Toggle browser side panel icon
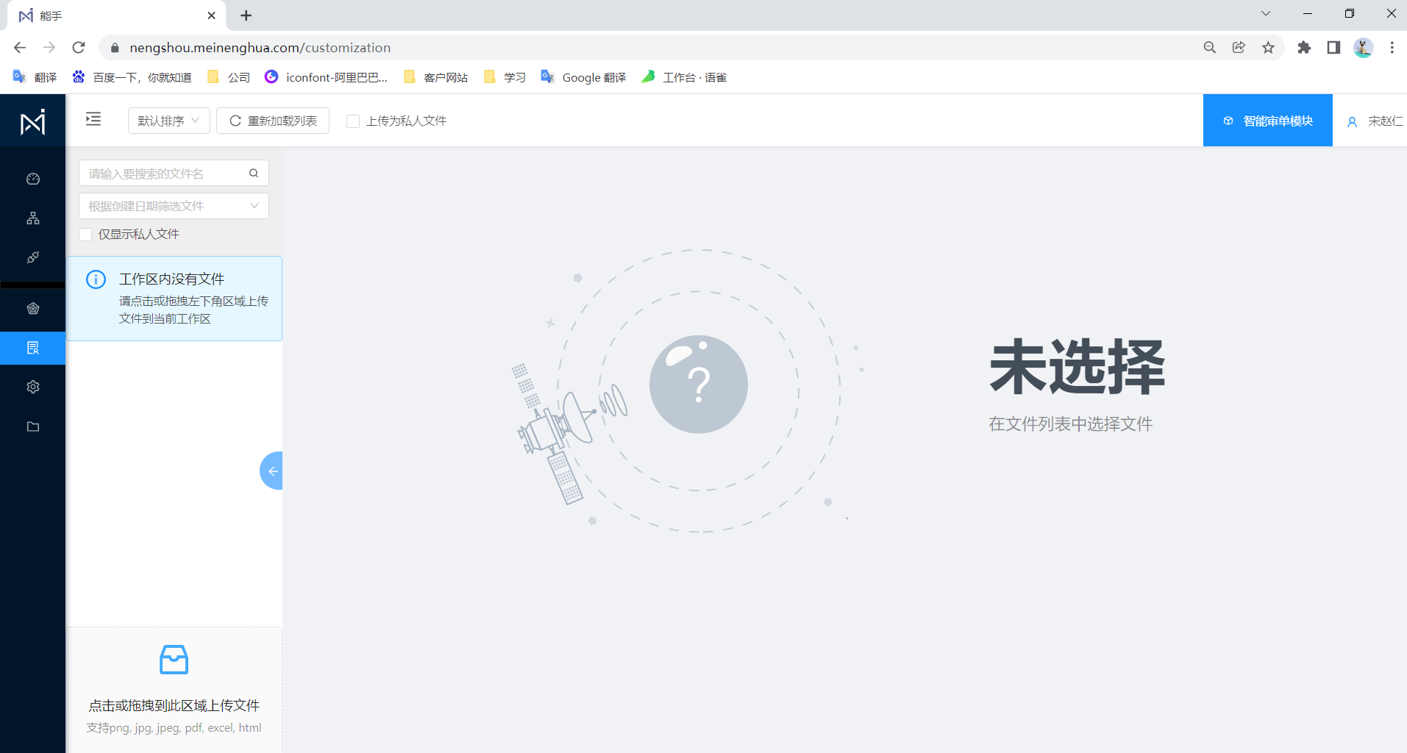1407x753 pixels. click(1333, 48)
